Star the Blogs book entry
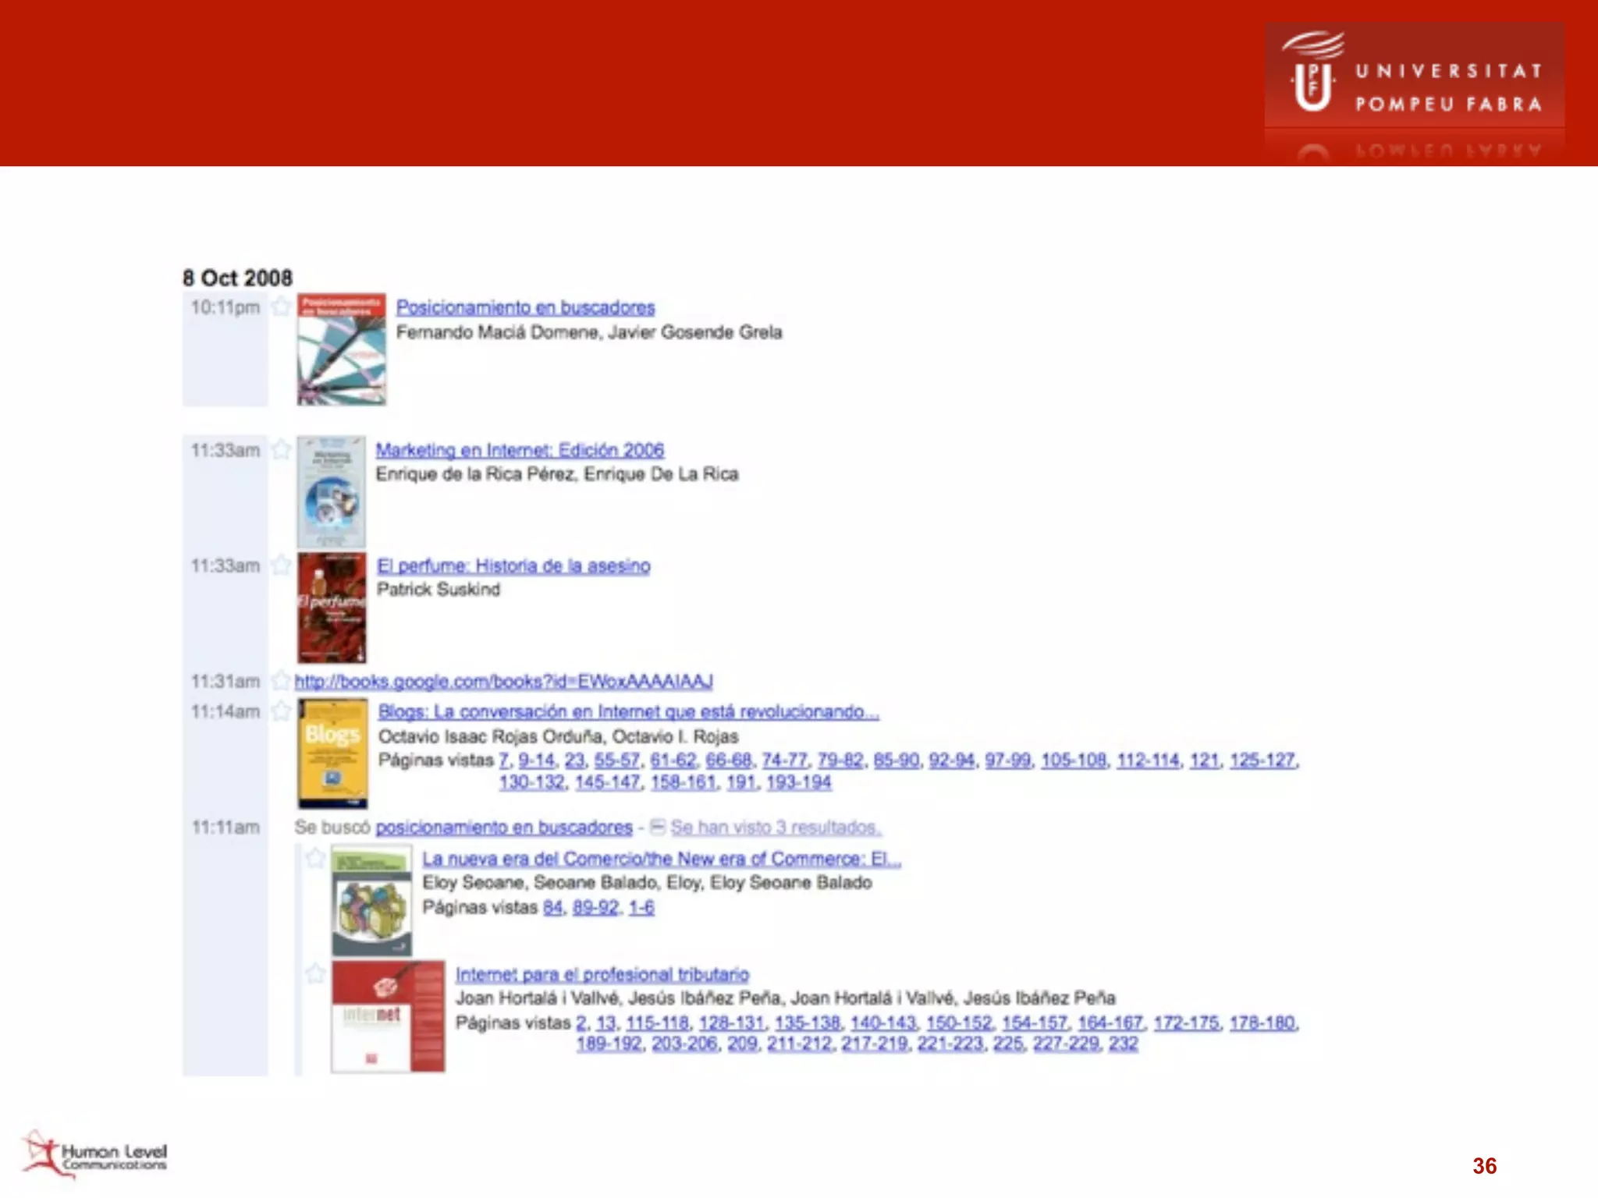 (x=281, y=711)
